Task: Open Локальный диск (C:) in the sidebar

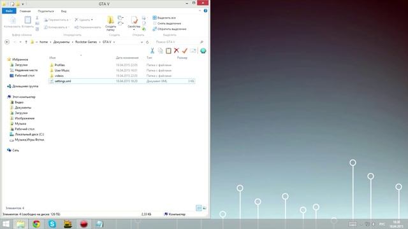Action: tap(29, 134)
